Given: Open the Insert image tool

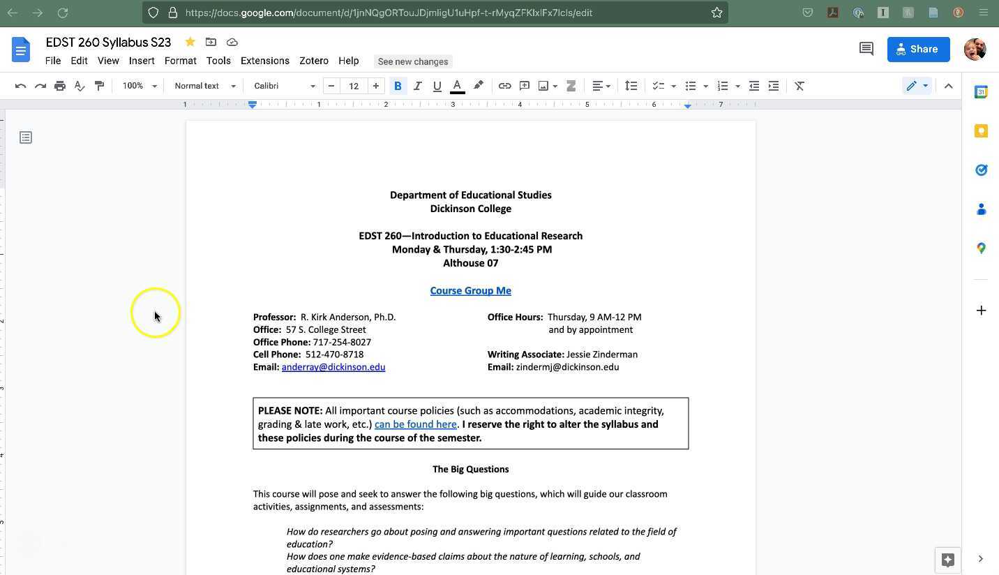Looking at the screenshot, I should tap(543, 85).
